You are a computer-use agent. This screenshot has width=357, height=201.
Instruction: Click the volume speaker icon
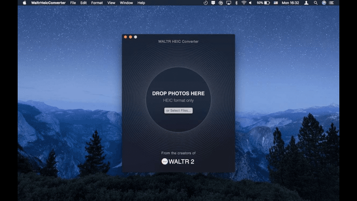pyautogui.click(x=250, y=3)
